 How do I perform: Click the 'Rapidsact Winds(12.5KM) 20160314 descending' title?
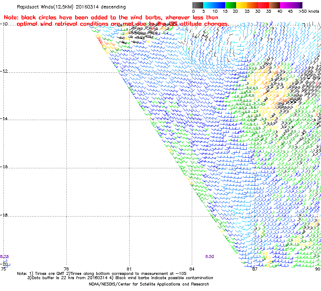pyautogui.click(x=71, y=7)
